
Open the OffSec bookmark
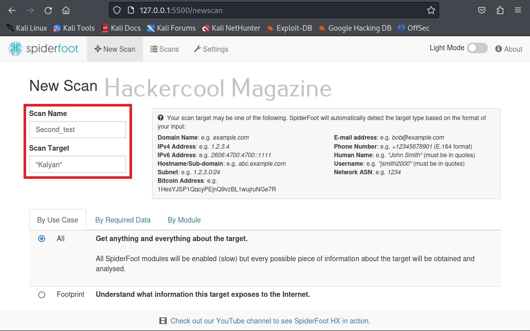pos(414,28)
